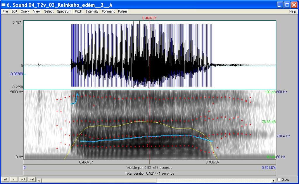Image resolution: width=299 pixels, height=184 pixels.
Task: Click the '5000 Hz' spectrogram top label
Action: 16,92
